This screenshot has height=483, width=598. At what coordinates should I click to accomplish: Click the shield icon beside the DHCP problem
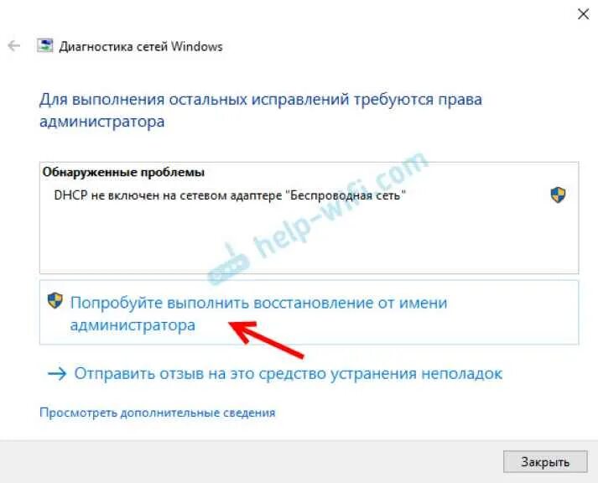tap(558, 195)
